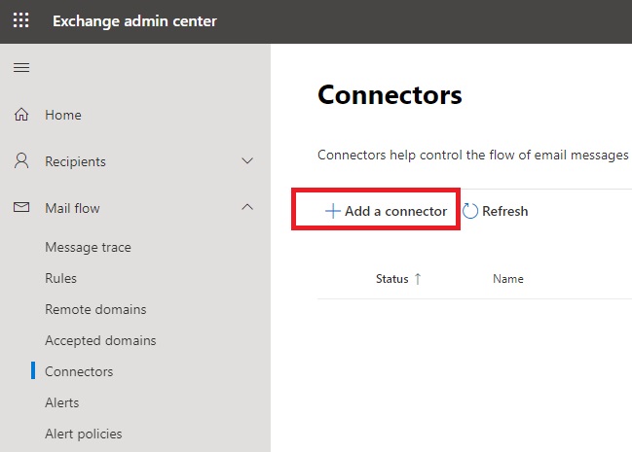The height and width of the screenshot is (452, 632).
Task: Select Connectors in sidebar
Action: pyautogui.click(x=79, y=371)
